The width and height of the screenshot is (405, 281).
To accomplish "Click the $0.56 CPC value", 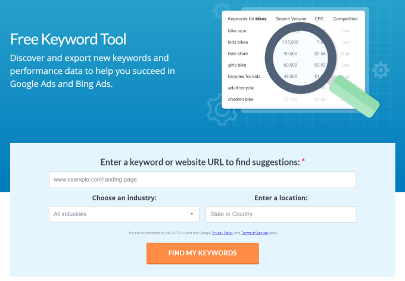I will 320,54.
